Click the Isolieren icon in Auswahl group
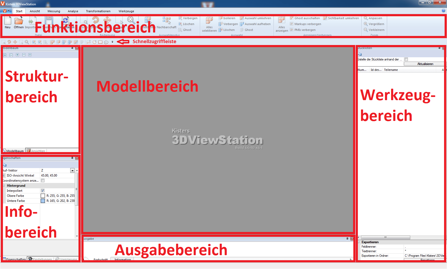 tap(220, 18)
